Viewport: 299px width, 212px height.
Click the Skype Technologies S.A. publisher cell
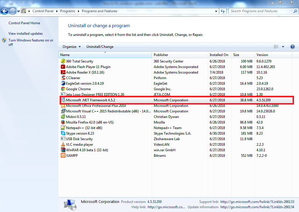172,133
